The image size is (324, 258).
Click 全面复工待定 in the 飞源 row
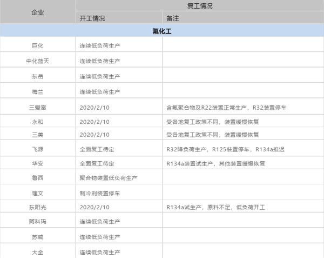coord(97,149)
